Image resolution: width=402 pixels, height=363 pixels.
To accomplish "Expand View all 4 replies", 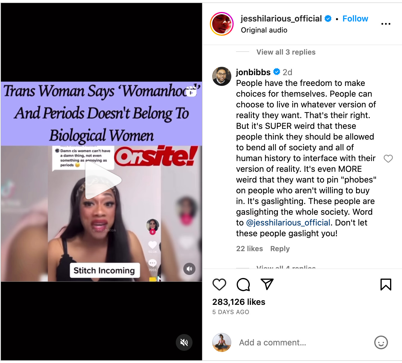I will click(x=286, y=267).
